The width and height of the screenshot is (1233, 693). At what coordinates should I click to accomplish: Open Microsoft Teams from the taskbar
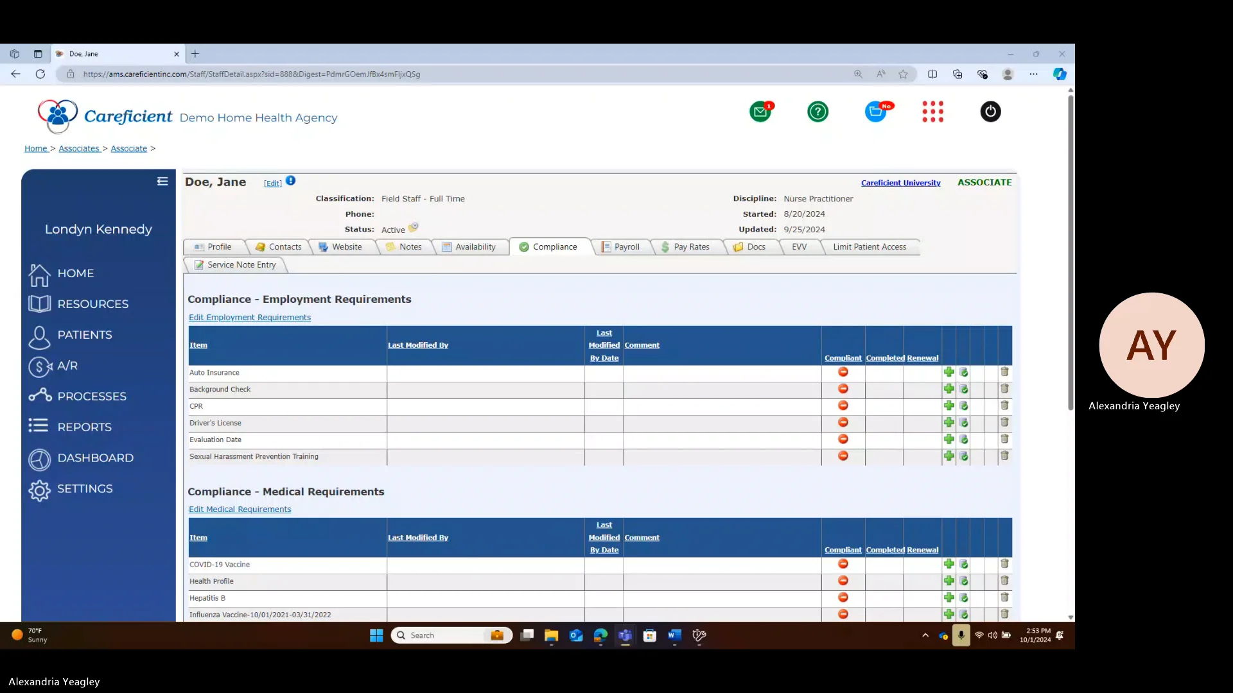625,635
